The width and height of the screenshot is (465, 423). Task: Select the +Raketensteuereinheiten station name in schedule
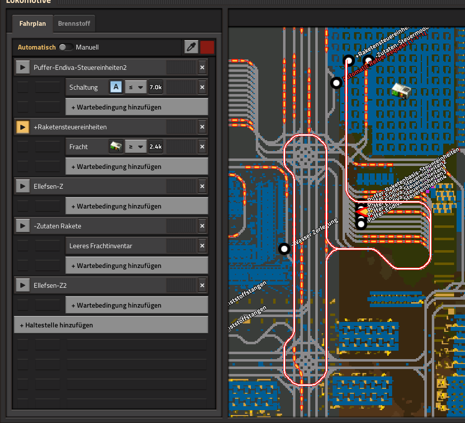70,127
